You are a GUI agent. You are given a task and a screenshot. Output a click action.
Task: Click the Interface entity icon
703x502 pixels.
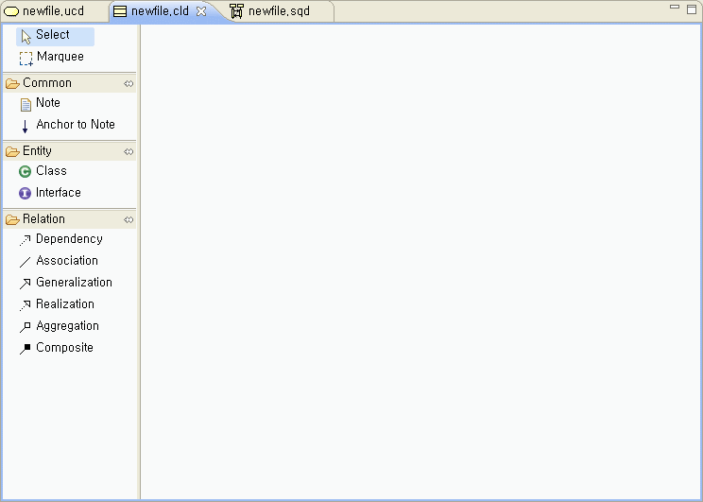click(x=26, y=193)
